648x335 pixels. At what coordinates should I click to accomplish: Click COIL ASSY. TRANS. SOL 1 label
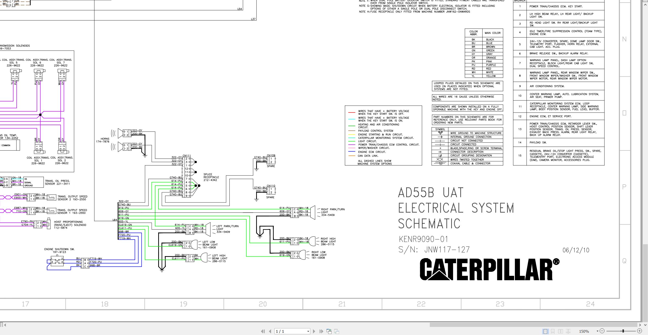click(38, 160)
